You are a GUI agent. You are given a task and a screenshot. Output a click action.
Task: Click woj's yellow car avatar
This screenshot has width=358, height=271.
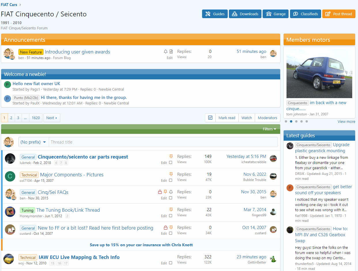[9, 259]
